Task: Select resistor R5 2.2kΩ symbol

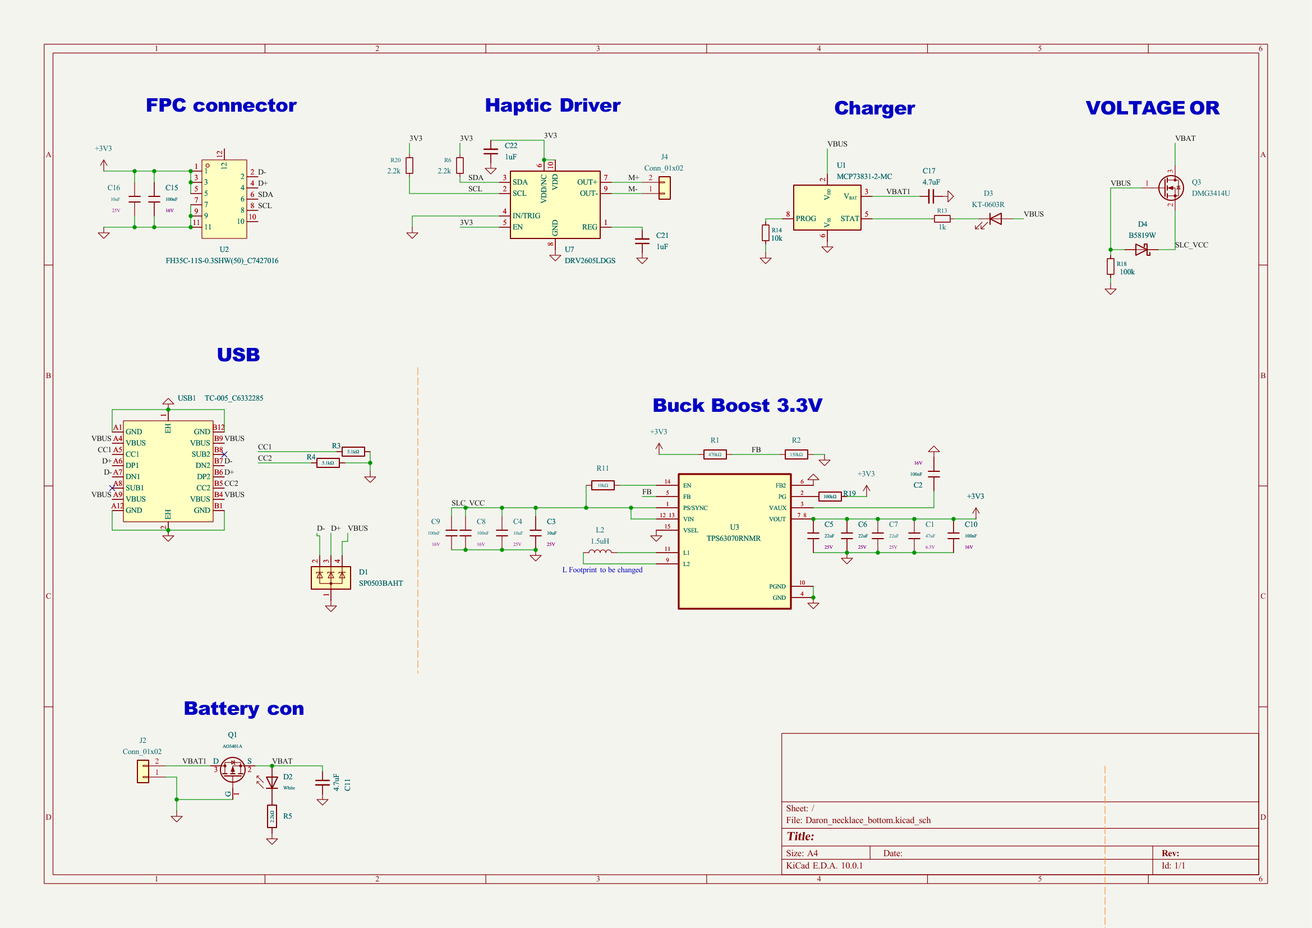Action: tap(272, 817)
